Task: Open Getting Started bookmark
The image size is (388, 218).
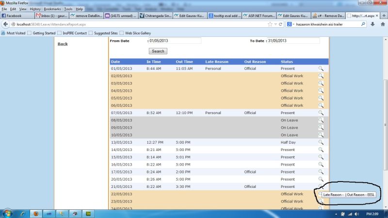Action: click(x=41, y=33)
